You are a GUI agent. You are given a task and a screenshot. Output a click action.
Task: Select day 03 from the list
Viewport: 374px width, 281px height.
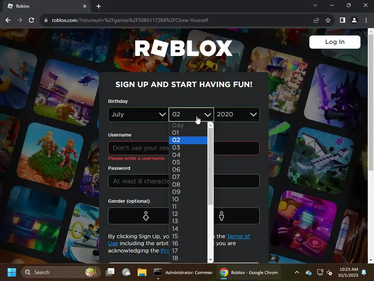188,147
